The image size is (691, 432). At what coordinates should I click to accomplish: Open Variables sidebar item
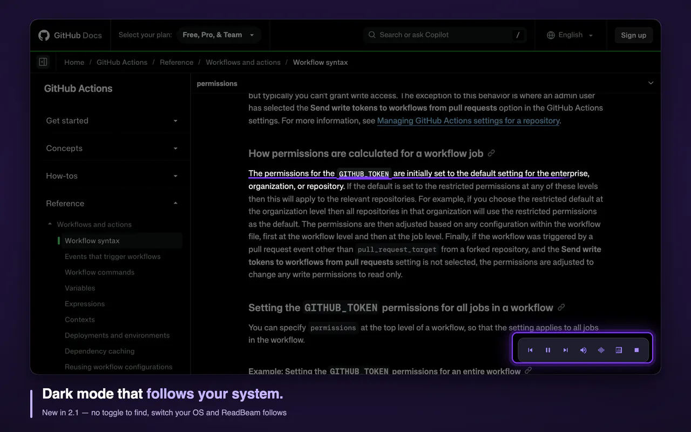coord(80,288)
